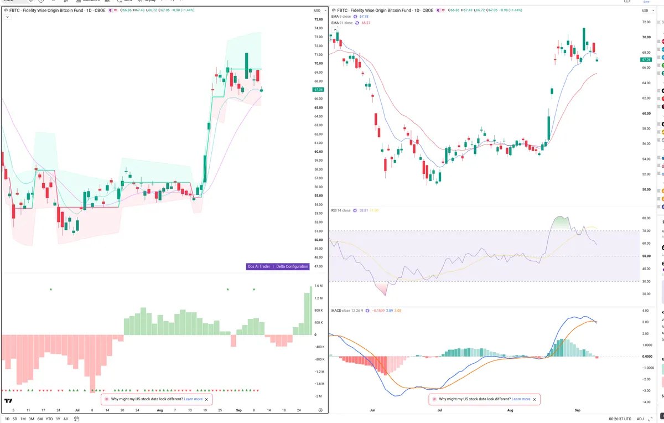
Task: Click the refresh icon next to EMA 21 close
Action: click(x=357, y=23)
